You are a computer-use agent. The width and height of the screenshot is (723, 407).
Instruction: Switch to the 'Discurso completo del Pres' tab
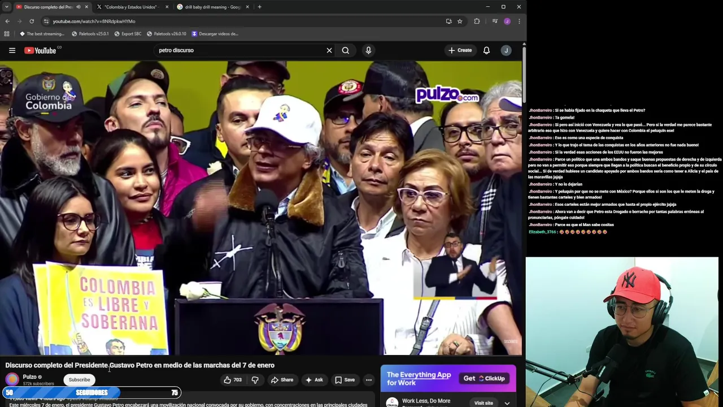click(48, 7)
